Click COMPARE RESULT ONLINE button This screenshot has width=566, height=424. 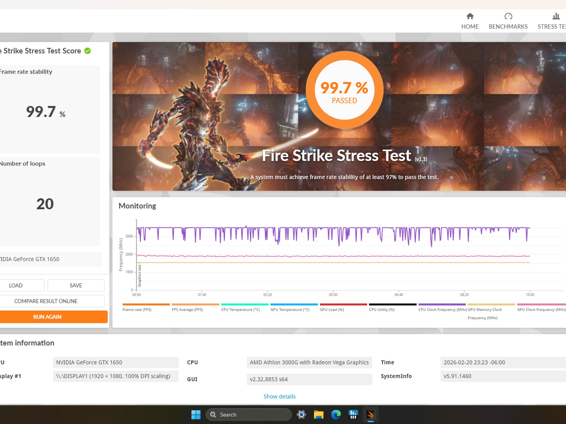(52, 301)
